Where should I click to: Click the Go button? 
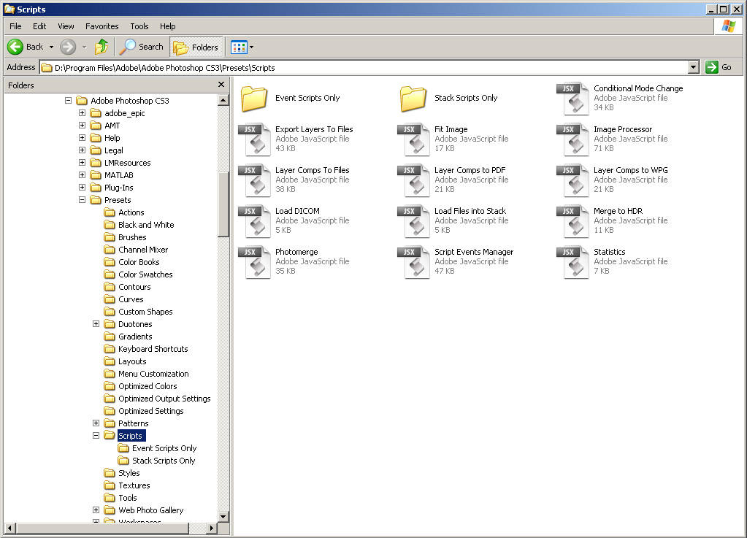719,68
